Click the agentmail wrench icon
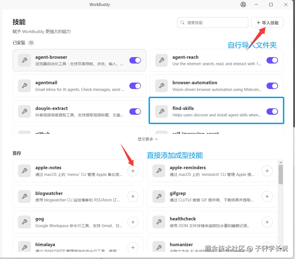 (x=24, y=86)
